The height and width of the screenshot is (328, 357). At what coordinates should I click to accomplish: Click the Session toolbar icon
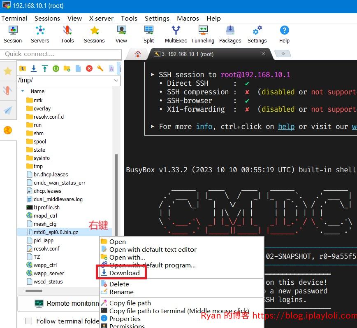[x=13, y=34]
